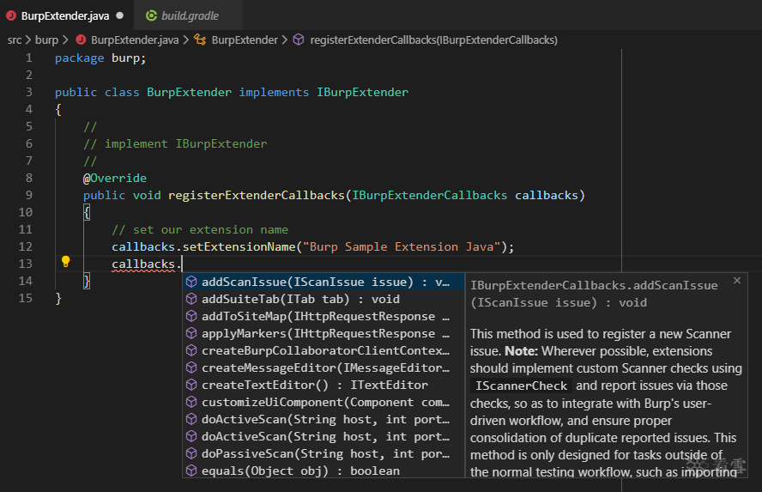
Task: Click the method cube icon in breadcrumb
Action: (299, 39)
